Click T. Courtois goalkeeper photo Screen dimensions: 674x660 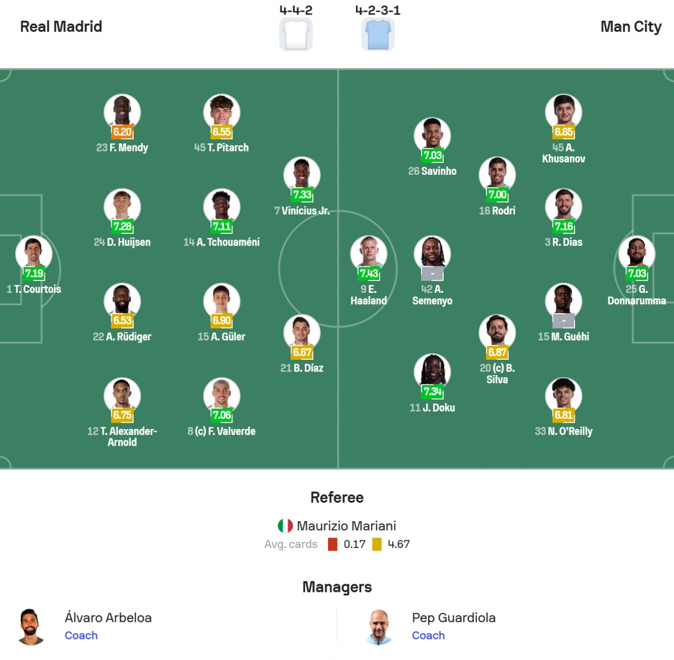coord(34,253)
